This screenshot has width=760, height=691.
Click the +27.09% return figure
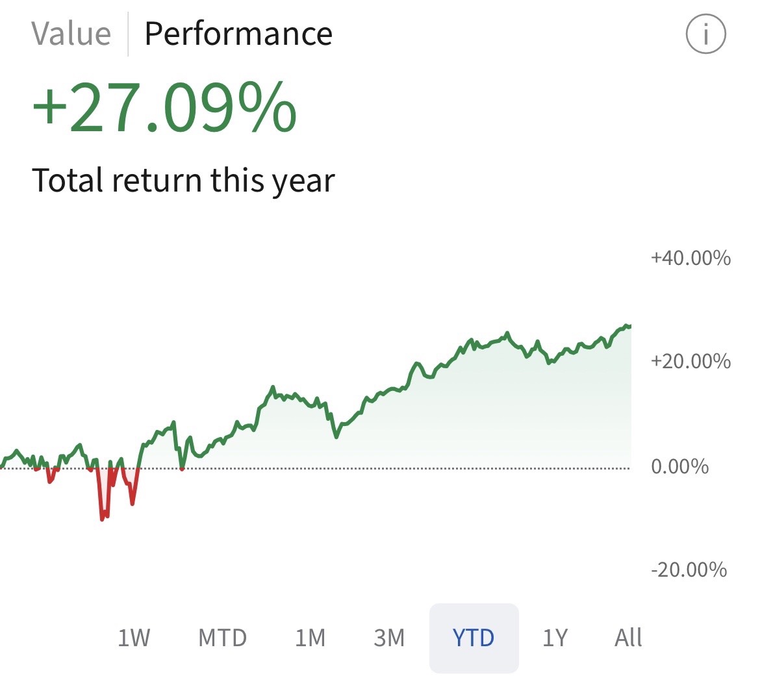tap(164, 107)
